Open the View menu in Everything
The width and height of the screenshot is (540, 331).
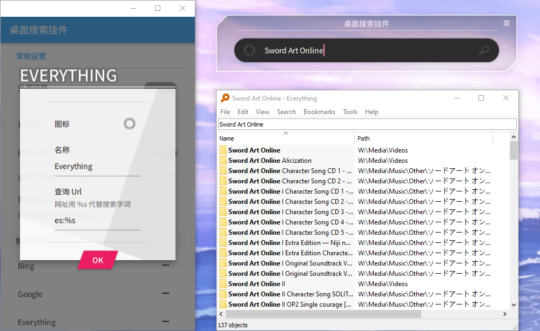[262, 112]
